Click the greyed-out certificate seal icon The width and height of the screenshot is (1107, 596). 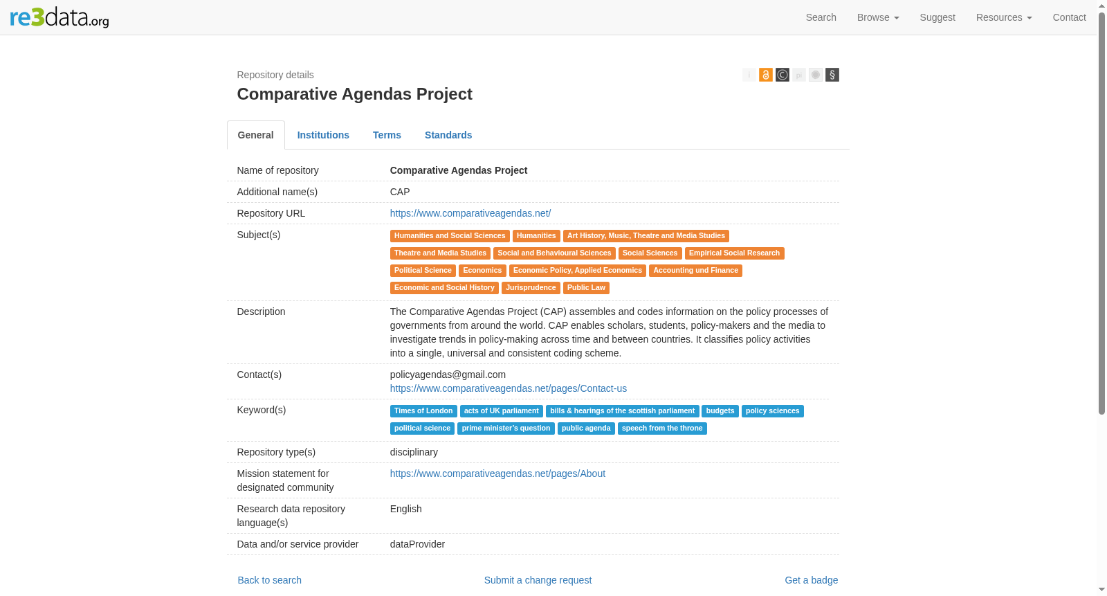816,75
